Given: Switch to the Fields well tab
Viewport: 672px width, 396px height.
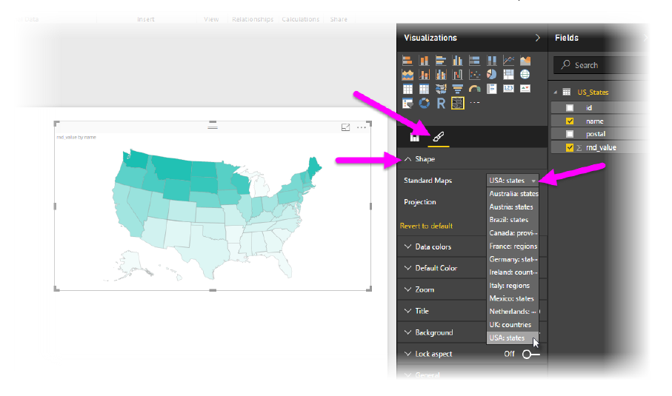Looking at the screenshot, I should (414, 137).
